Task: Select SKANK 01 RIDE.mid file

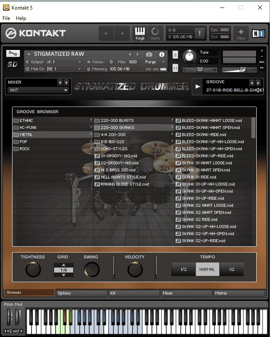Action: (x=213, y=177)
